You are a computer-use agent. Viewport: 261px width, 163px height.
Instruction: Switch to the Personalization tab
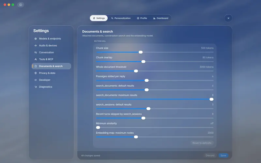(121, 18)
